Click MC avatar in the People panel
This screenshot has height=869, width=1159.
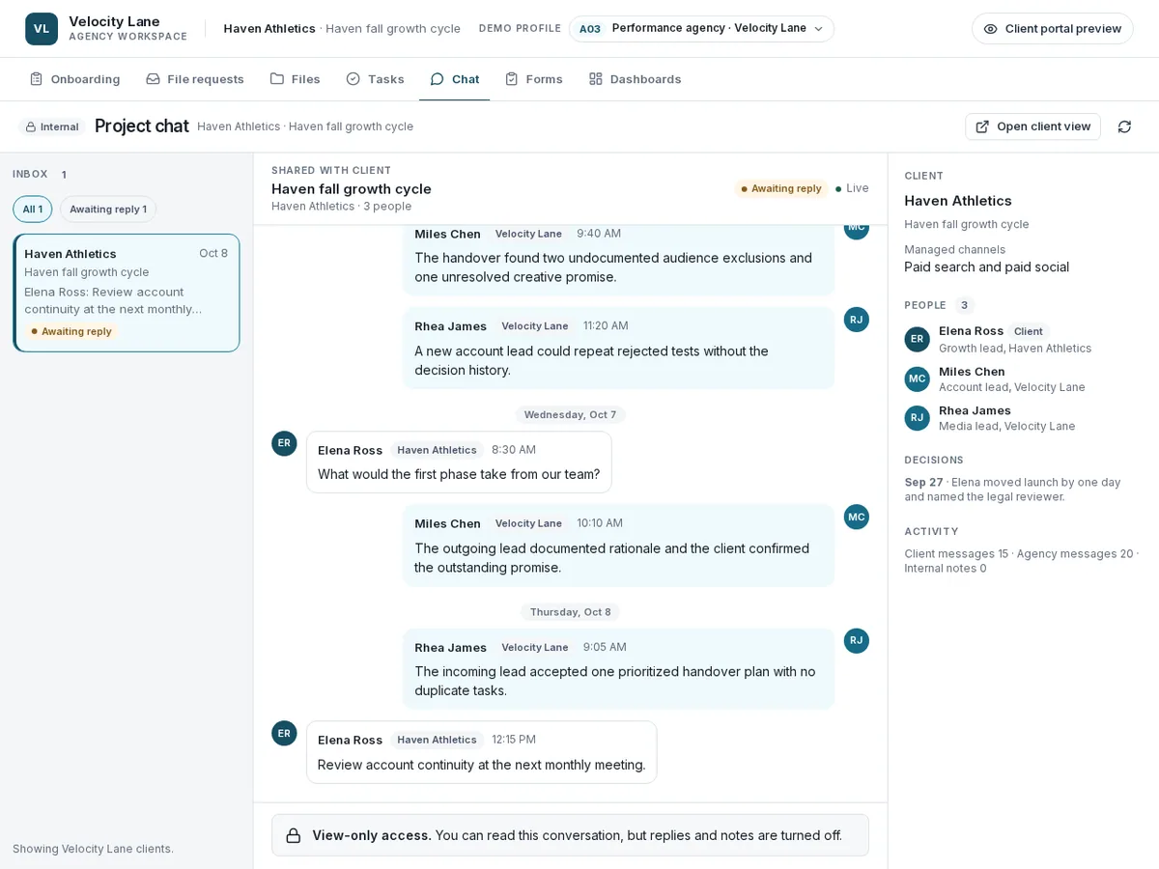point(918,378)
